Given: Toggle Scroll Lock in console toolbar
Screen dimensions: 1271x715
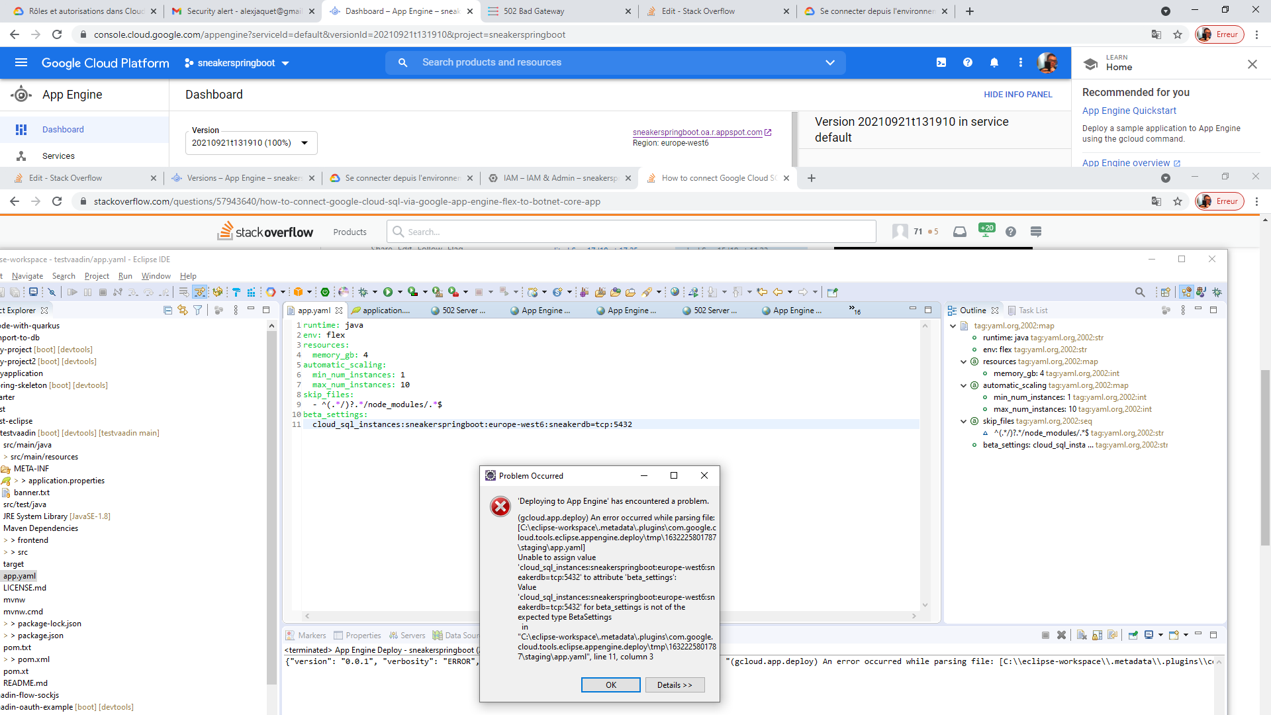Looking at the screenshot, I should (1097, 635).
